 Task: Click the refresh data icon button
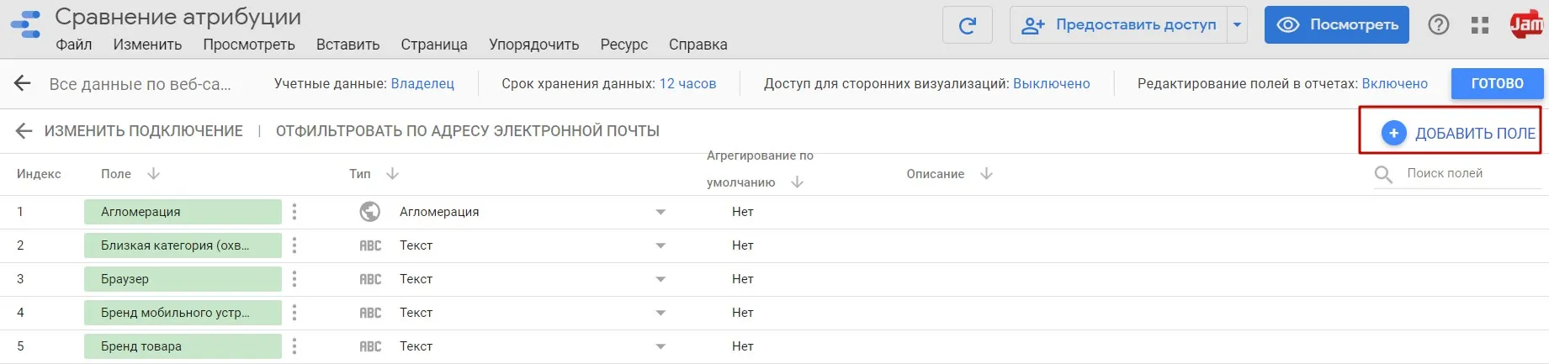[x=968, y=25]
